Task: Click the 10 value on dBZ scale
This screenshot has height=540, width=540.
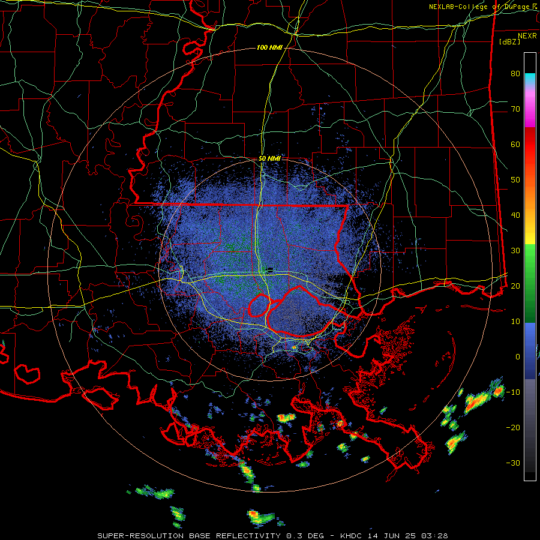Action: (x=515, y=322)
